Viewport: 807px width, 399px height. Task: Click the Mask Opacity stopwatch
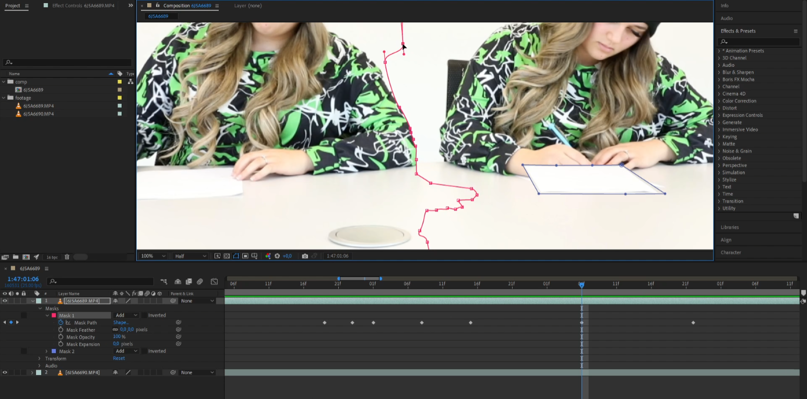pos(61,337)
